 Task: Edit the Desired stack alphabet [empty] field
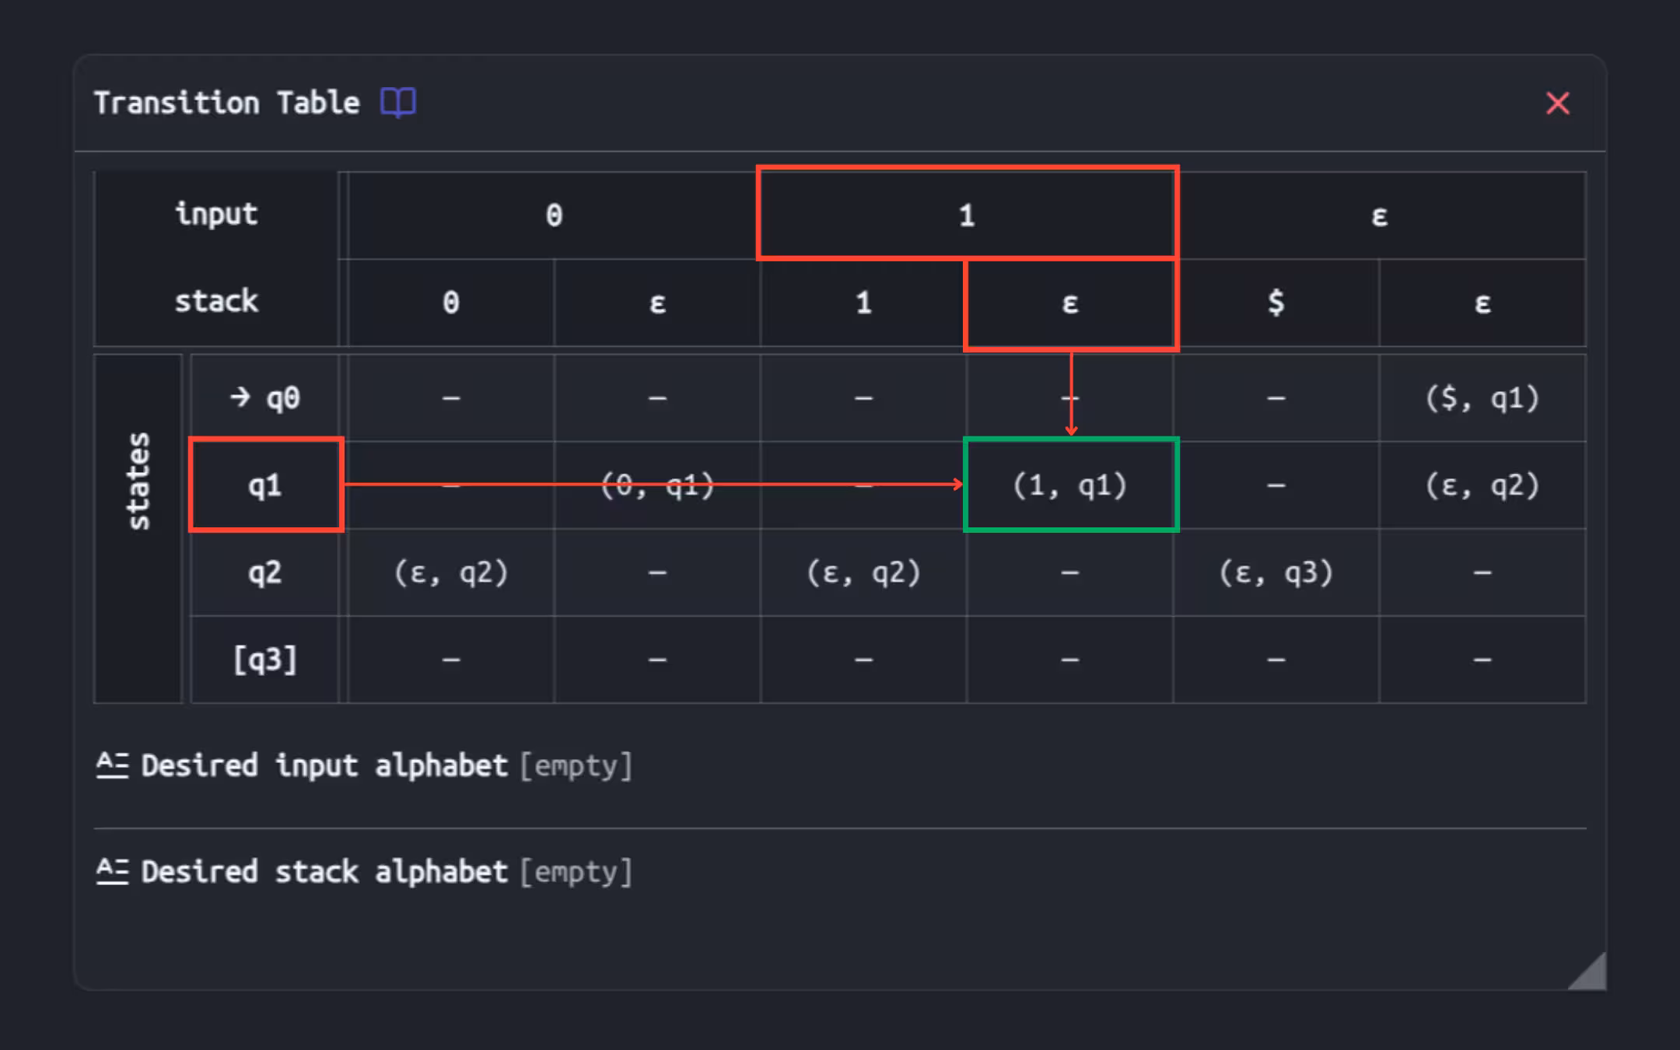[576, 872]
